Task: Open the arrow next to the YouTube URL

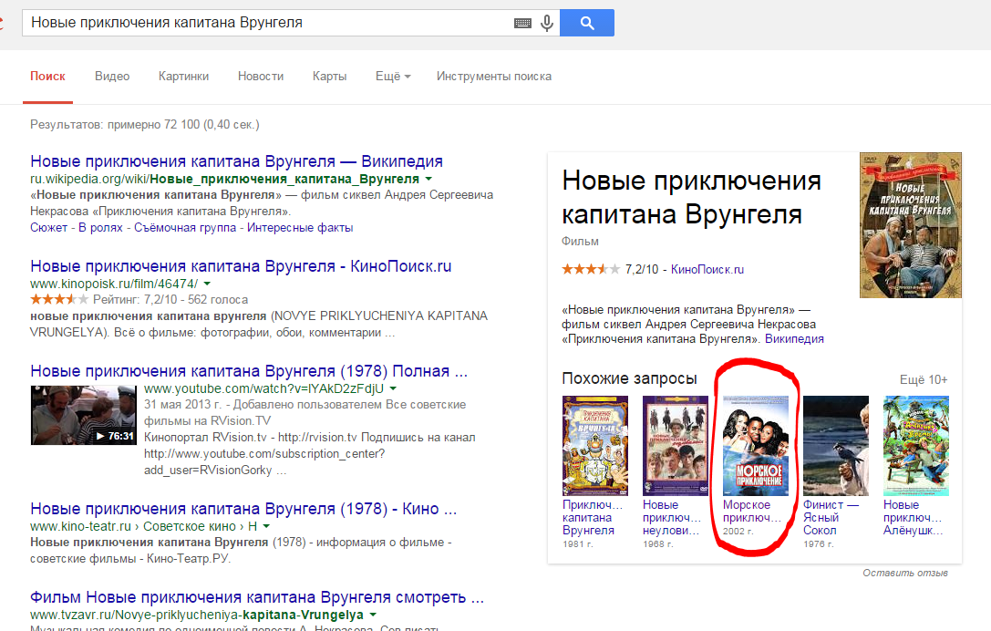Action: point(392,388)
